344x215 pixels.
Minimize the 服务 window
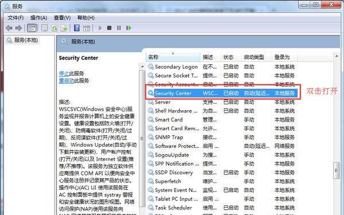coord(304,5)
